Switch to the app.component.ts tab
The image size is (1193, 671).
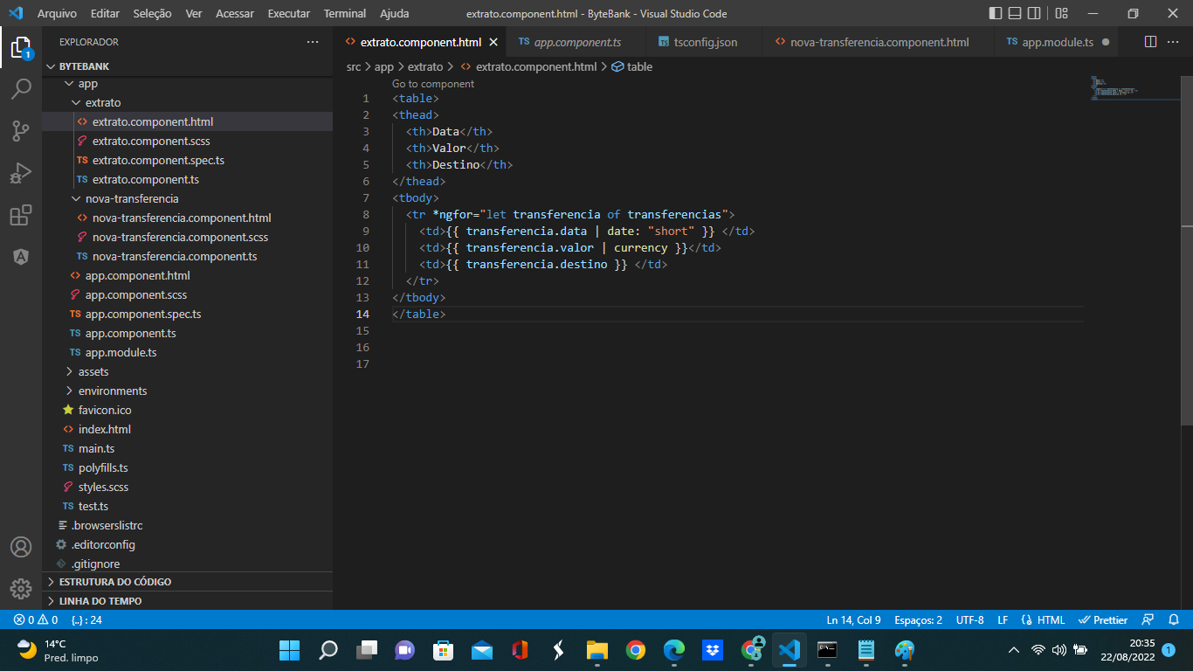576,42
